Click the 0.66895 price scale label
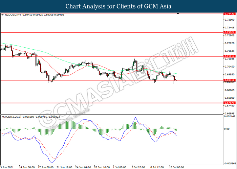The height and width of the screenshot is (169, 237). pyautogui.click(x=230, y=113)
